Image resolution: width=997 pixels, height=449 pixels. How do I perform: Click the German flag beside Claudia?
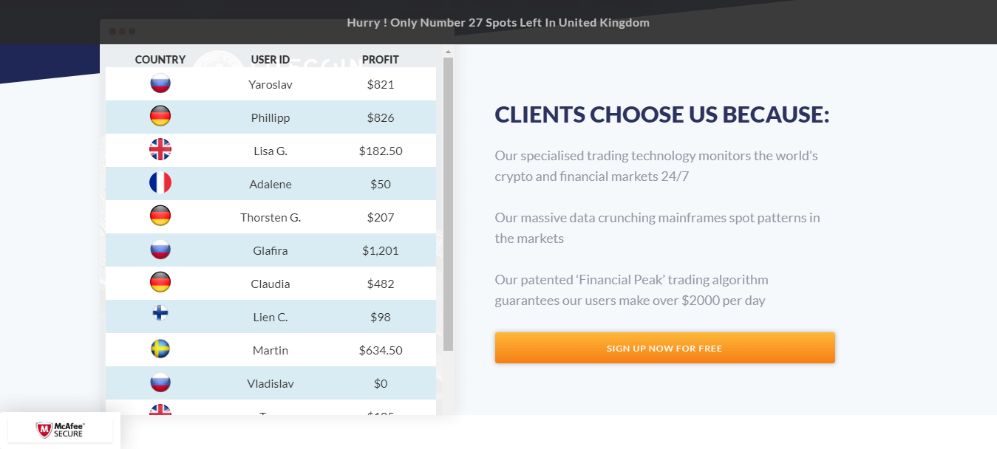click(160, 283)
